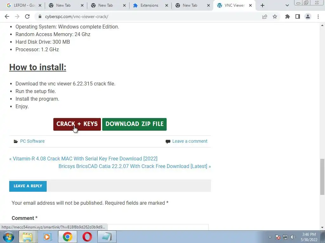Reload the page with the refresh icon
Image resolution: width=325 pixels, height=243 pixels.
(27, 16)
